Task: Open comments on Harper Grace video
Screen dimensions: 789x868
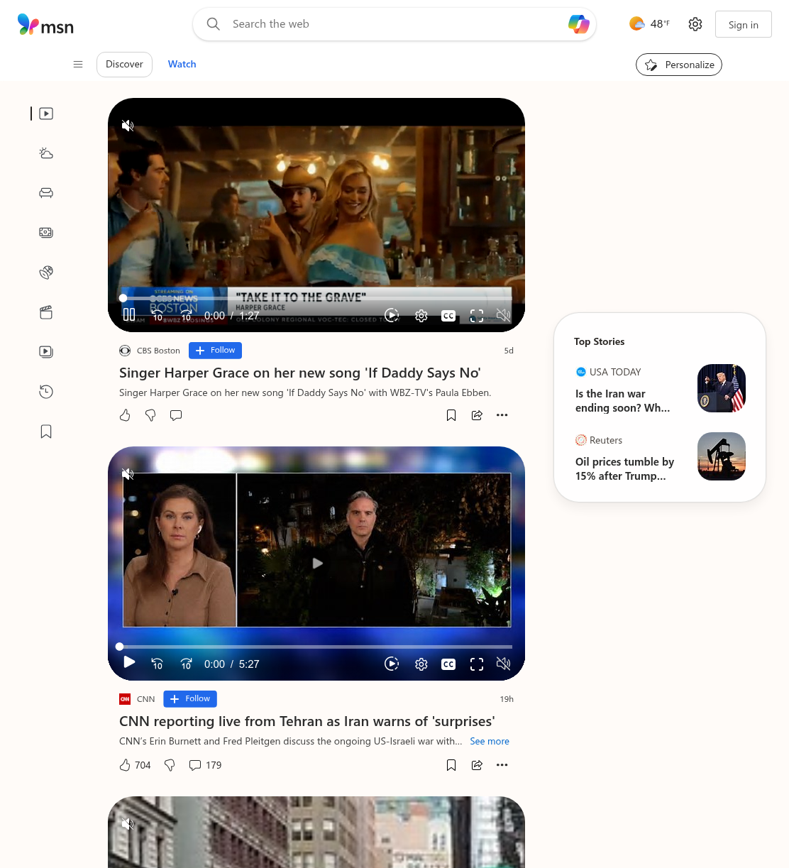Action: coord(176,415)
